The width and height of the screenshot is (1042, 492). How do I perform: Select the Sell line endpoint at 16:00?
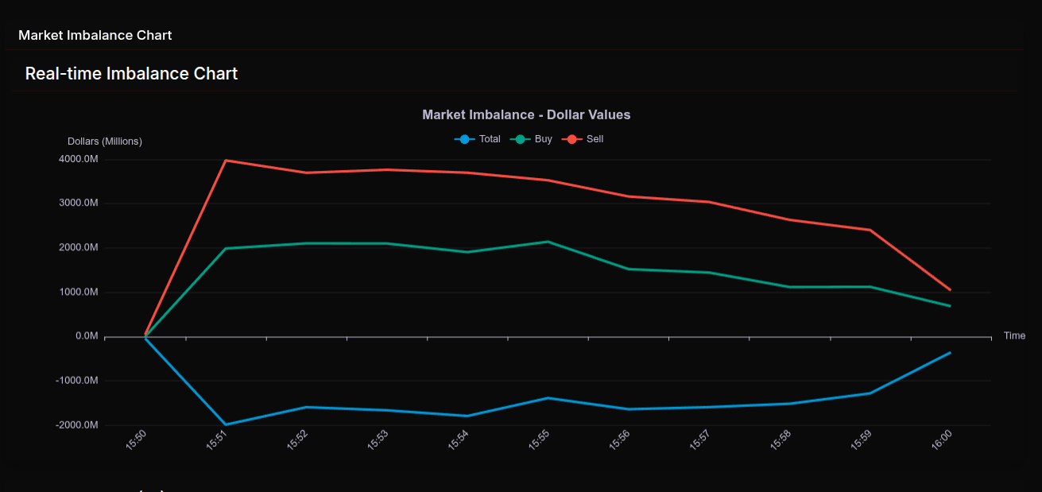[950, 290]
